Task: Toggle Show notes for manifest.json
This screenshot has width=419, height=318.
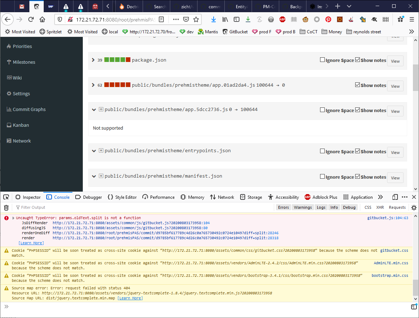Action: pos(357,177)
